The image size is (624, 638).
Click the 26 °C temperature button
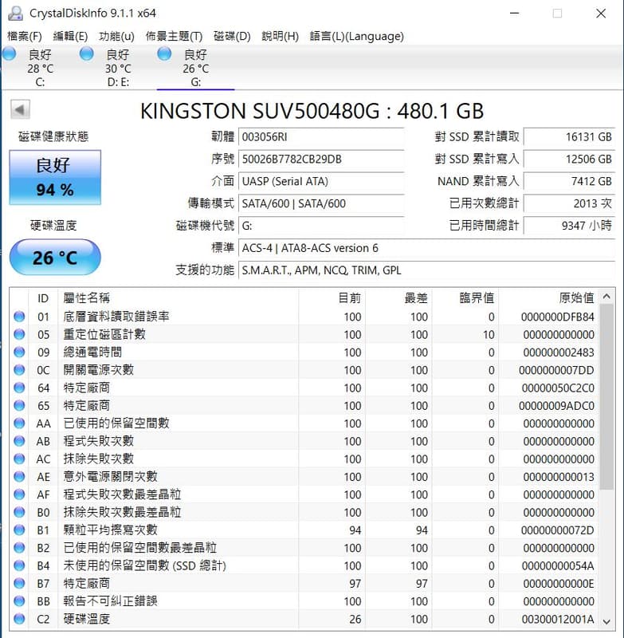click(x=55, y=258)
